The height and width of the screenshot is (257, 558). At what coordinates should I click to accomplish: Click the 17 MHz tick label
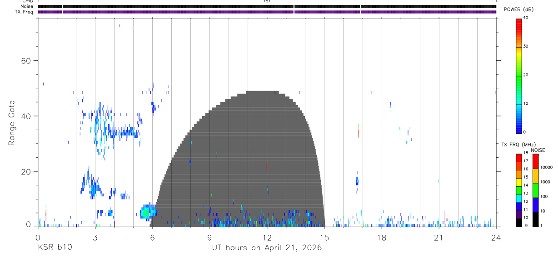tap(526, 161)
